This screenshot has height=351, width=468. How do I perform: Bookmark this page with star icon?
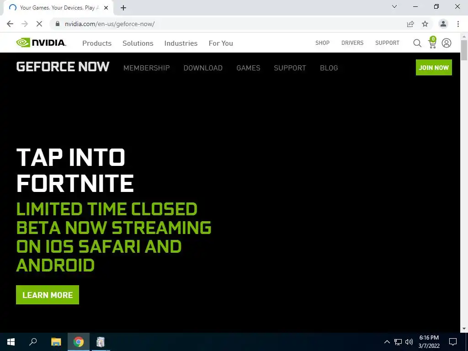coord(425,24)
